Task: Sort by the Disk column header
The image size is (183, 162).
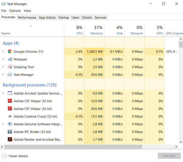Action: pyautogui.click(x=114, y=30)
